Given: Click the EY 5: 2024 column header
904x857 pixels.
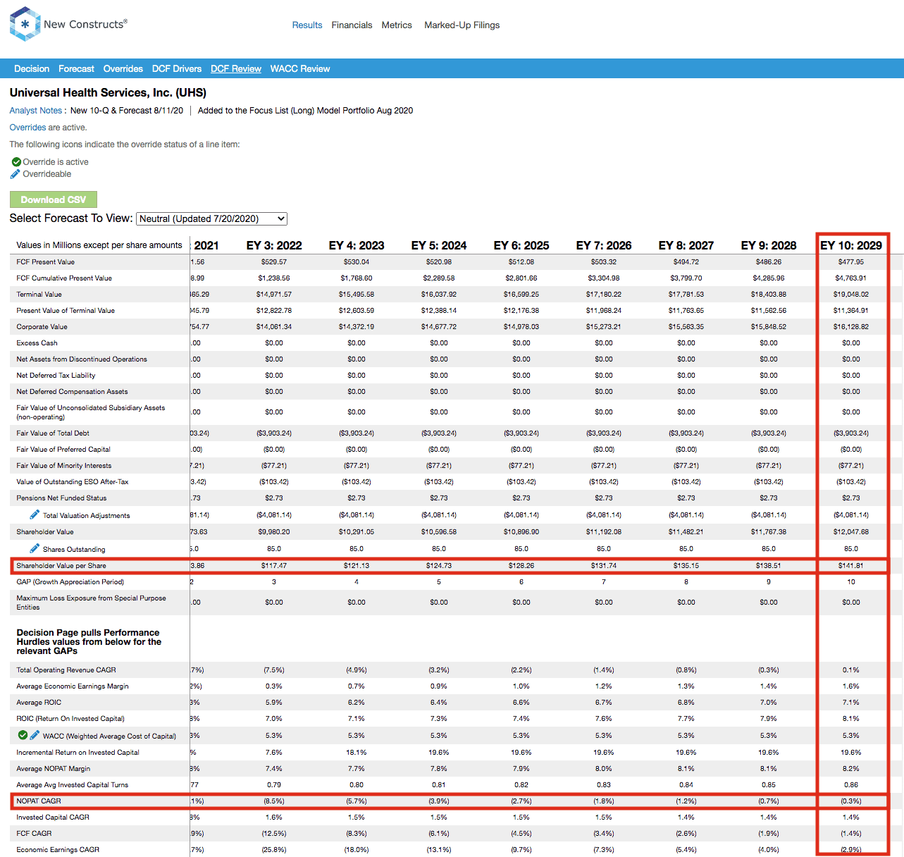Looking at the screenshot, I should coord(439,245).
